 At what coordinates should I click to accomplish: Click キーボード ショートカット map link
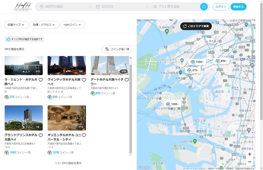click(194, 168)
